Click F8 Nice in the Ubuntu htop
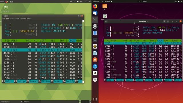 (x=177, y=80)
